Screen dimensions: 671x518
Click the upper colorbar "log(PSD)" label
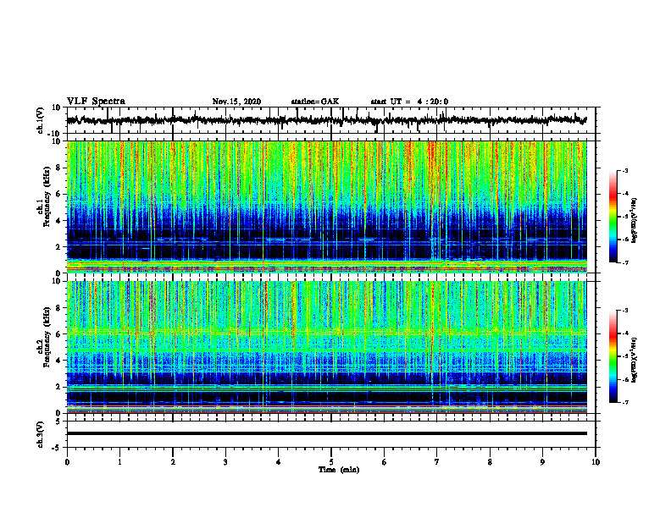tap(634, 221)
